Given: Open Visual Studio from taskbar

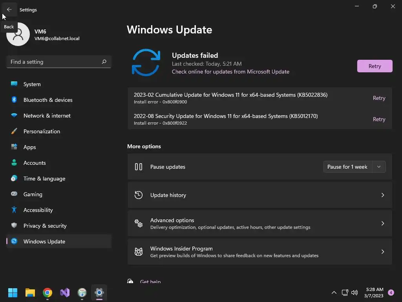Looking at the screenshot, I should click(x=65, y=293).
